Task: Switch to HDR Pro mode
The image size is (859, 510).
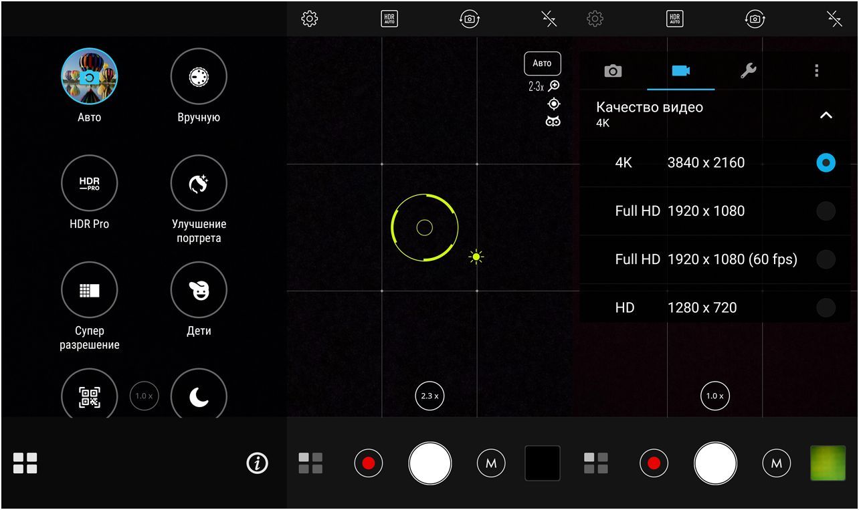Action: [90, 183]
